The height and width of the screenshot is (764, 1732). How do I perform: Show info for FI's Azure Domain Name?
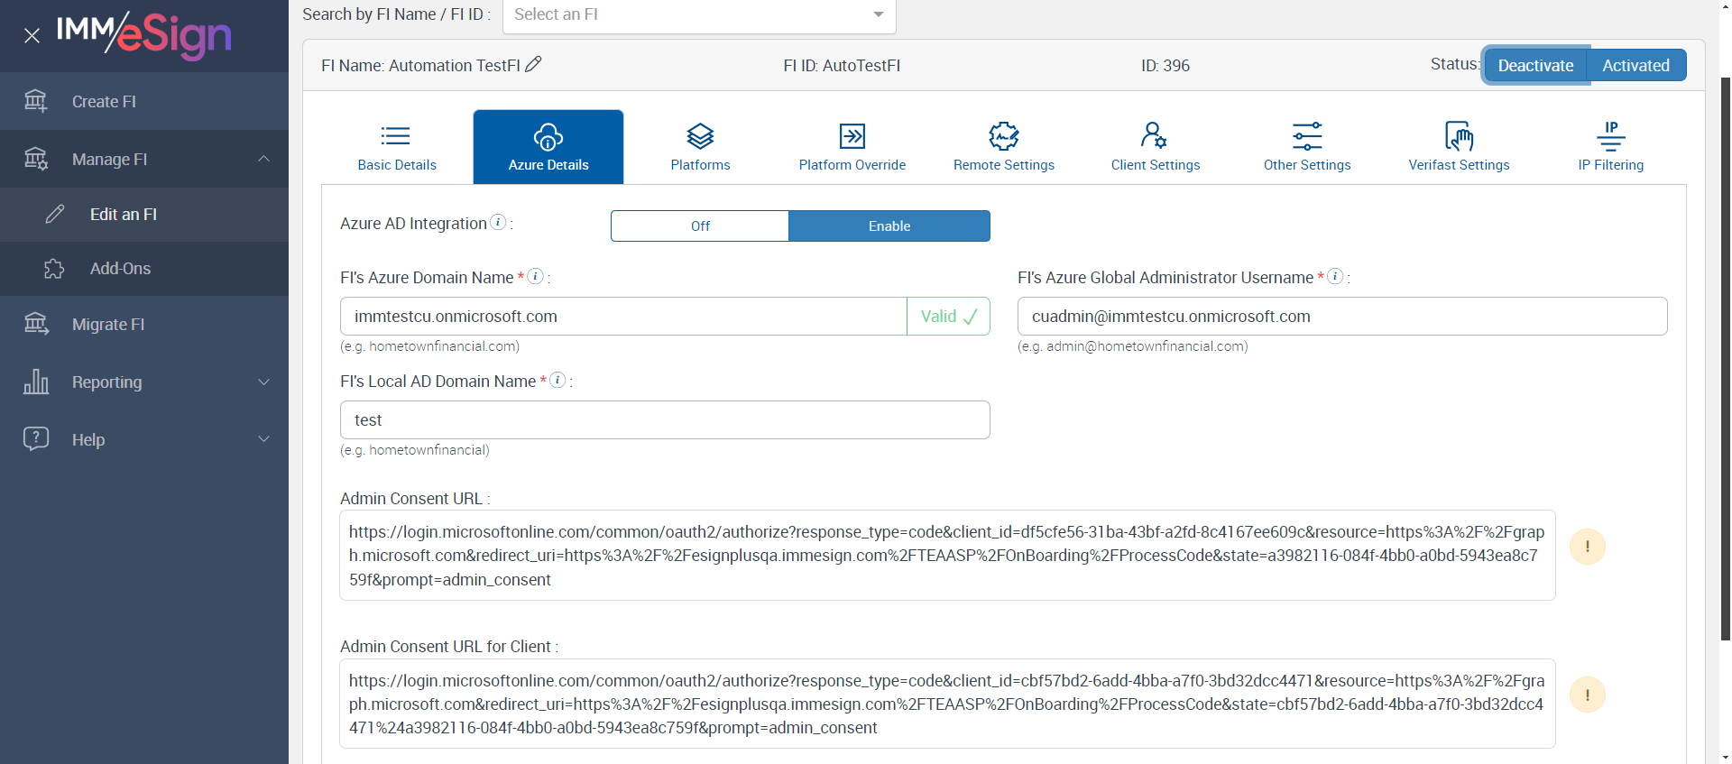[x=536, y=276]
